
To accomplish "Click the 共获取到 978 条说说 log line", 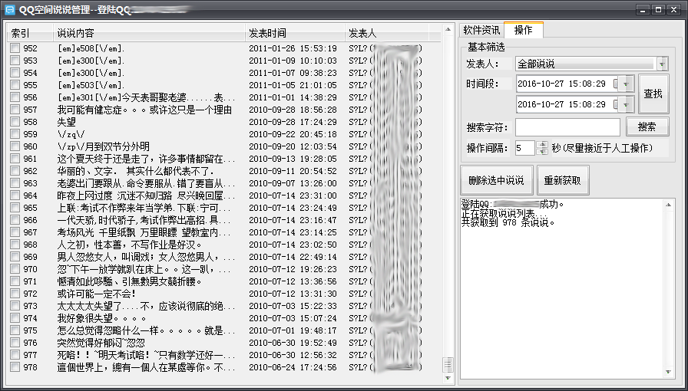I will click(x=508, y=222).
